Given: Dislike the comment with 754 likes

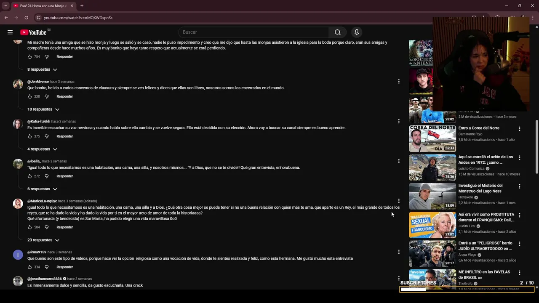Looking at the screenshot, I should (47, 56).
